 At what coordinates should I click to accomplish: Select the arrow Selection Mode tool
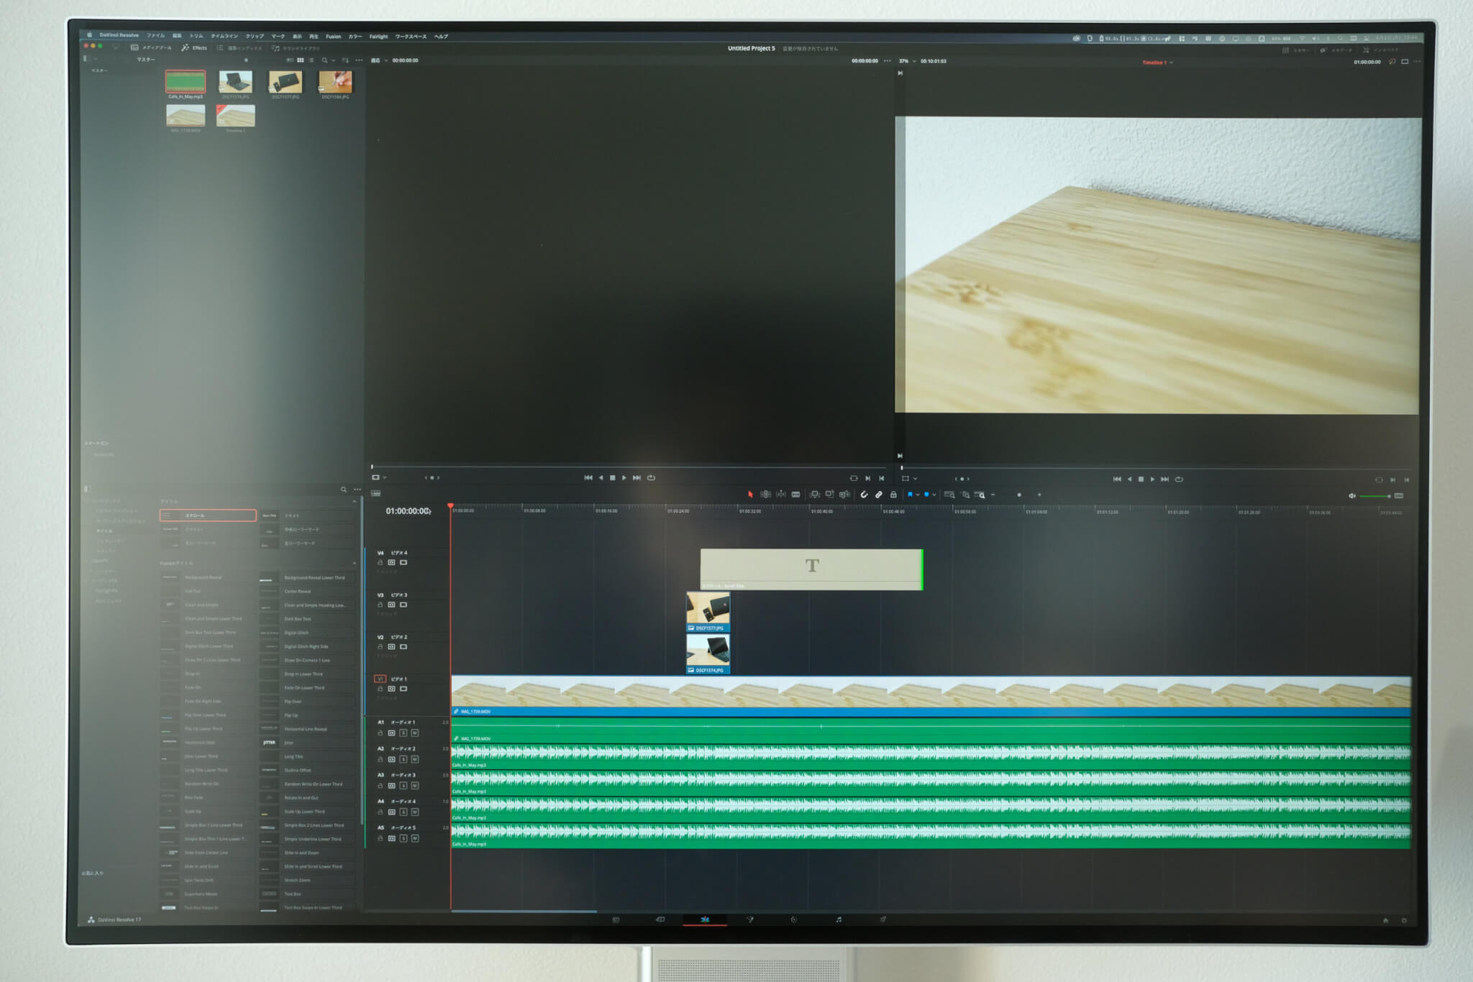pos(750,495)
